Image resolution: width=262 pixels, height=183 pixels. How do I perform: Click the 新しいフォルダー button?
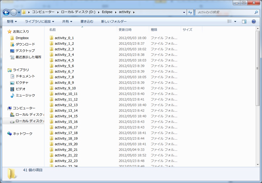coord(114,21)
